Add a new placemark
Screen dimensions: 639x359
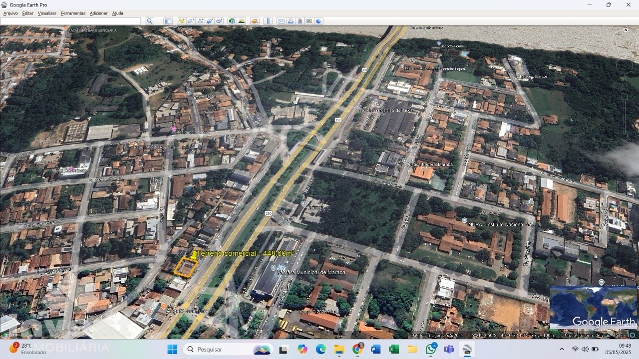[x=182, y=21]
